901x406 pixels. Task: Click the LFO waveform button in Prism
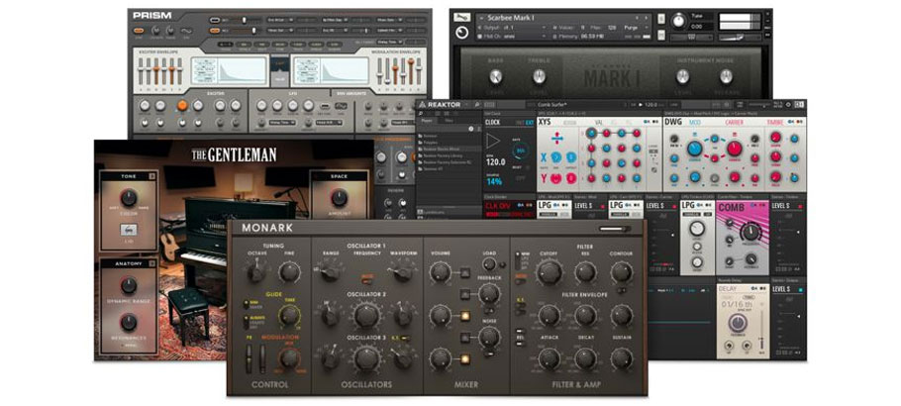[x=342, y=105]
